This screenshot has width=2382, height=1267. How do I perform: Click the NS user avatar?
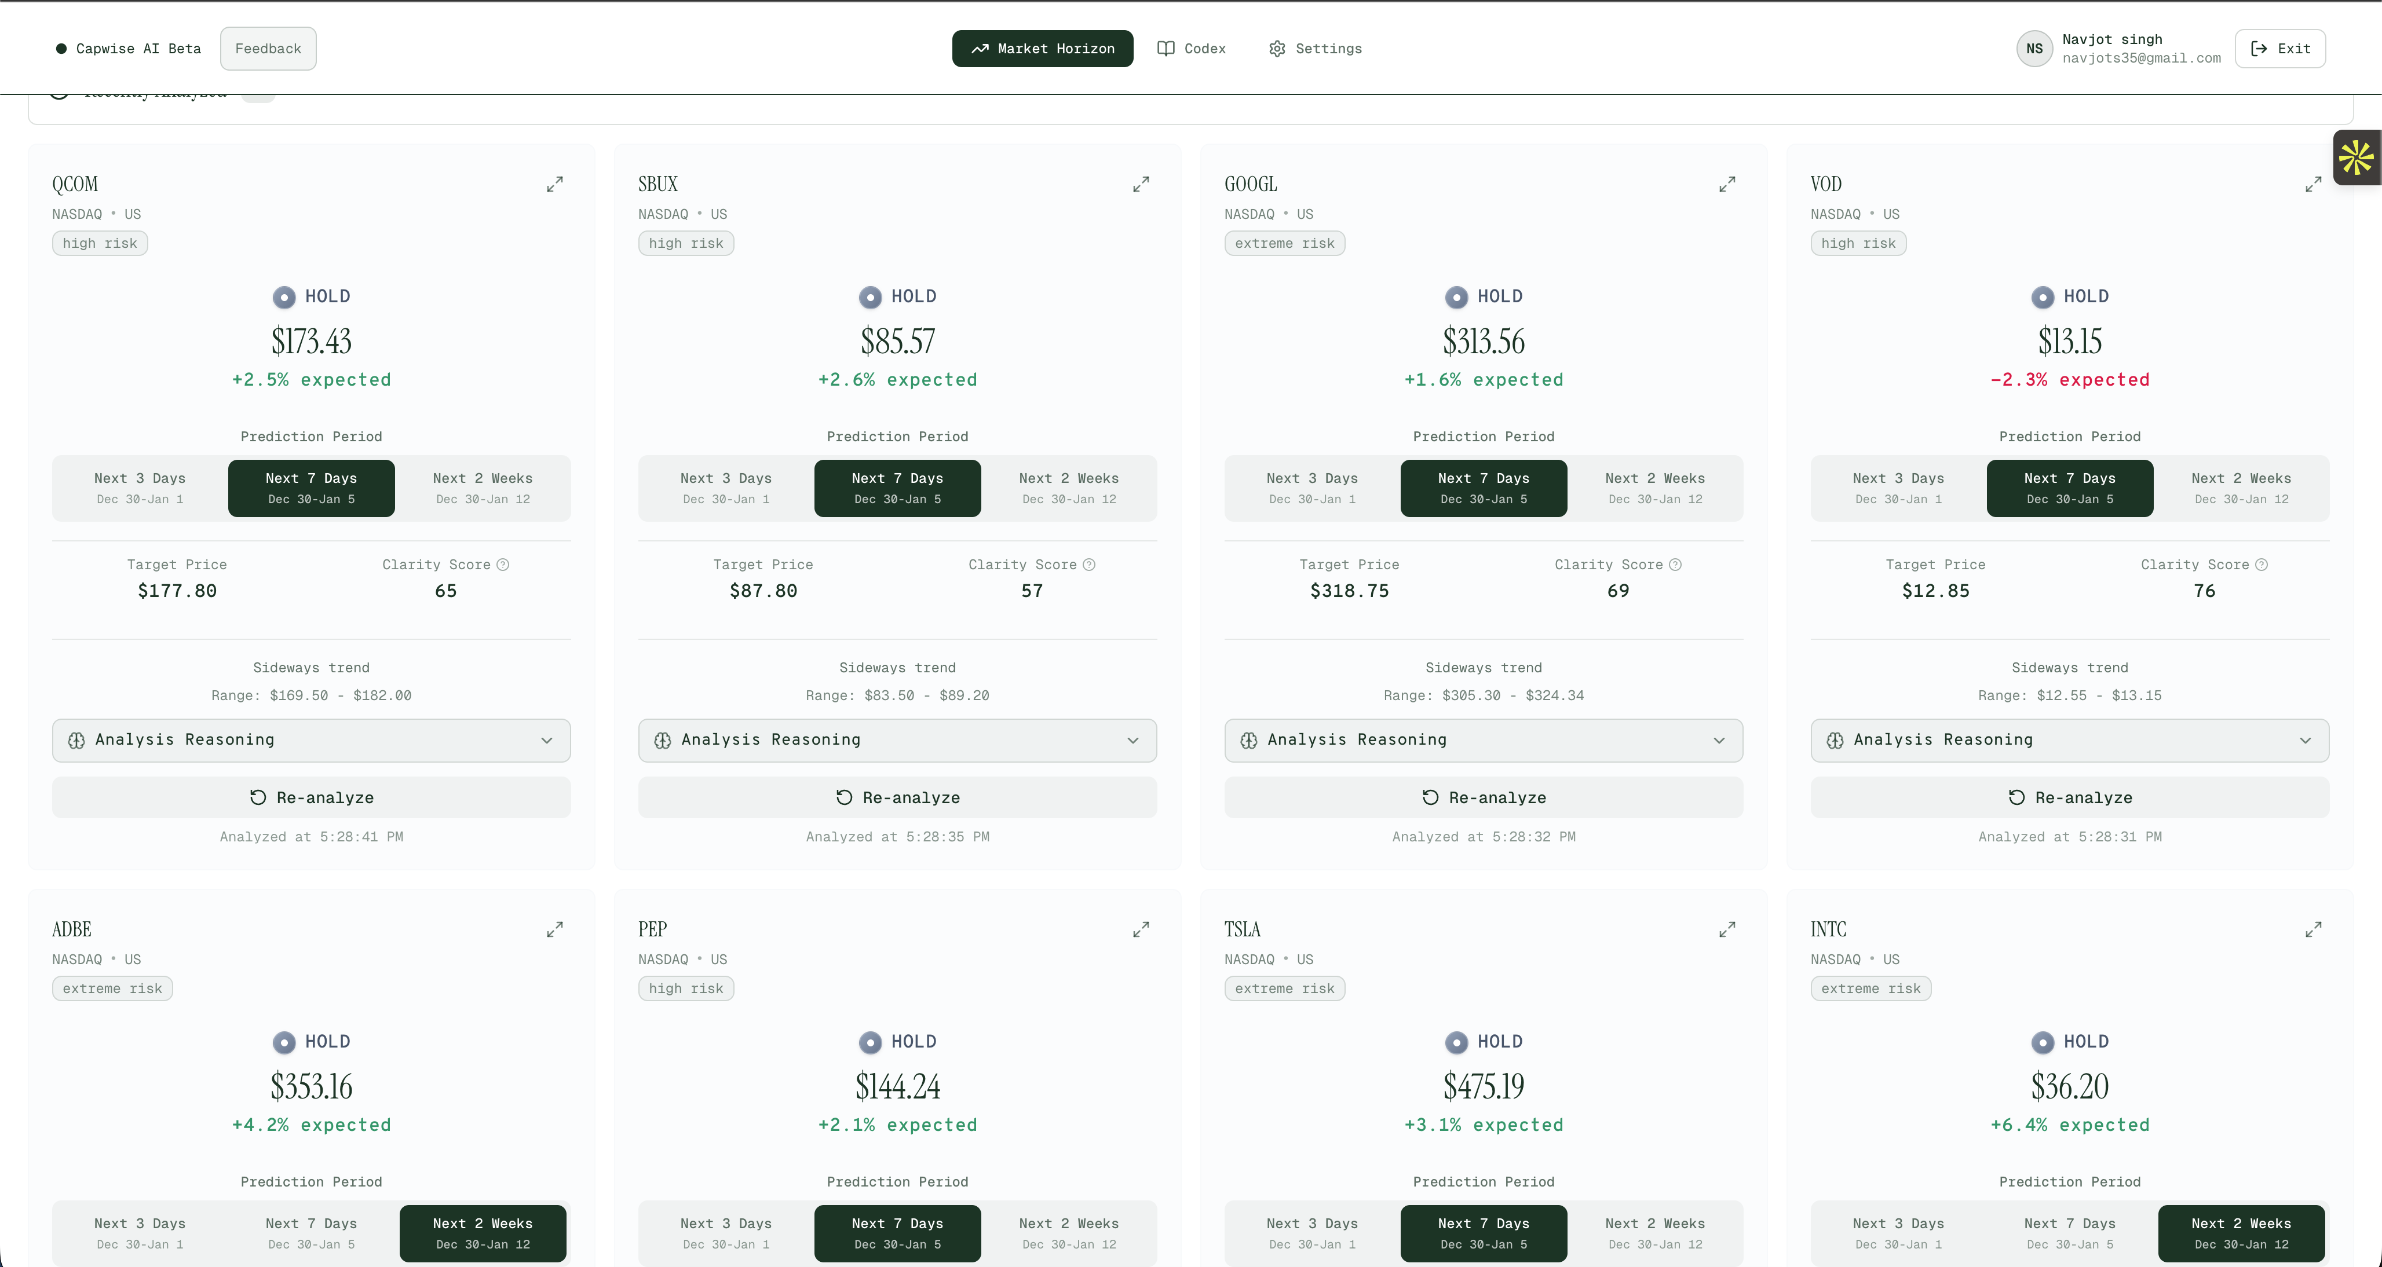(2034, 49)
